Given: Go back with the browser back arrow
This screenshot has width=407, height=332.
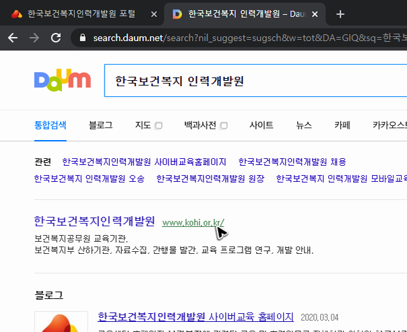Looking at the screenshot, I should [x=13, y=38].
